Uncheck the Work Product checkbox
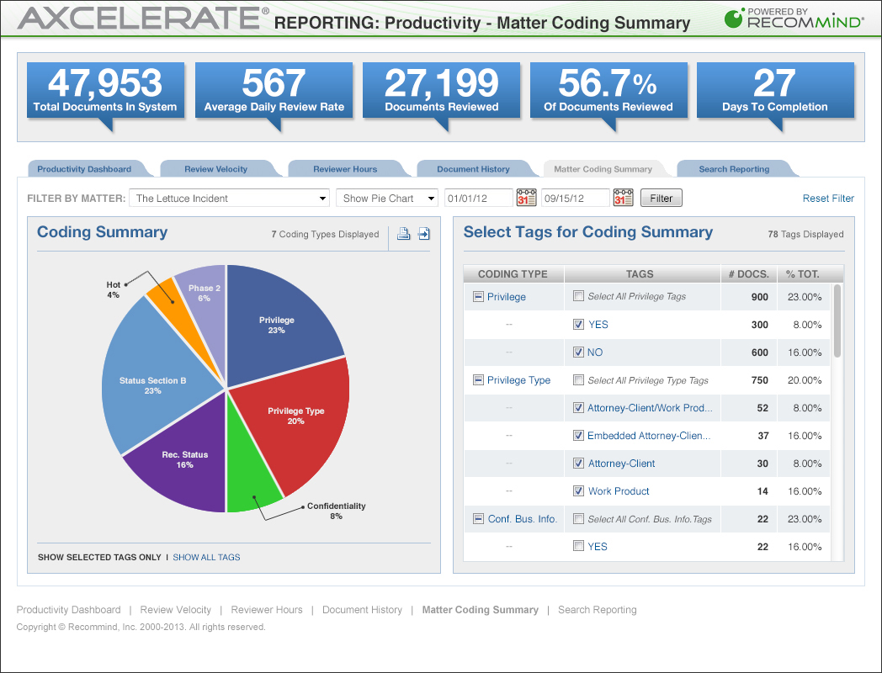The height and width of the screenshot is (673, 882). [x=578, y=490]
